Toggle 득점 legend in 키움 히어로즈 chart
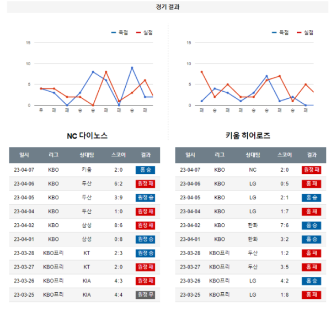The width and height of the screenshot is (331, 311). click(x=280, y=33)
